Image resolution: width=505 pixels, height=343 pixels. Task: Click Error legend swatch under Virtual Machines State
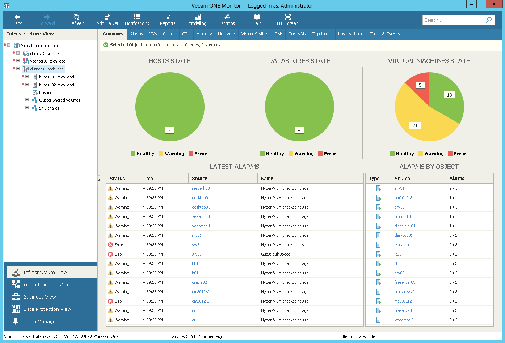pyautogui.click(x=451, y=154)
